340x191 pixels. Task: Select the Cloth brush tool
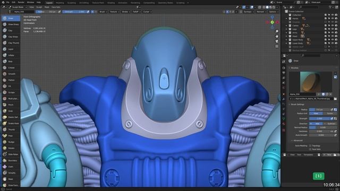(x=11, y=167)
